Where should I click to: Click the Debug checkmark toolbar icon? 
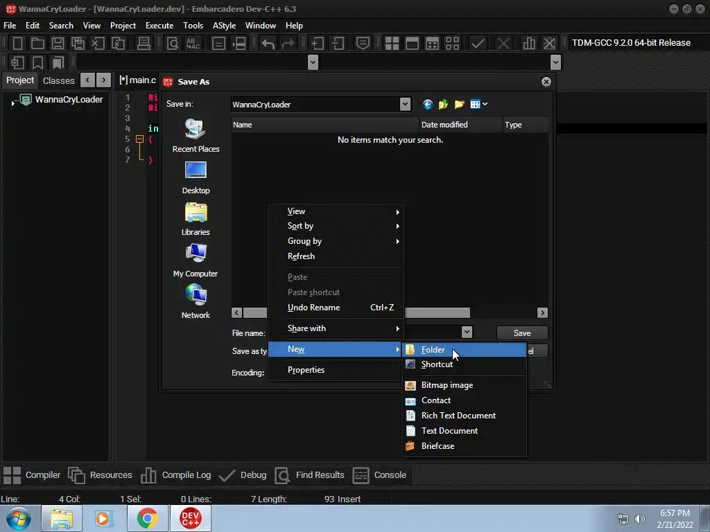tap(478, 44)
